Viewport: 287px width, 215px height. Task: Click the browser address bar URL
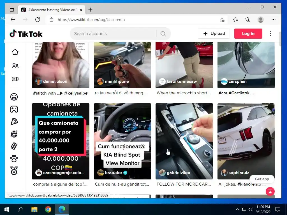[91, 20]
